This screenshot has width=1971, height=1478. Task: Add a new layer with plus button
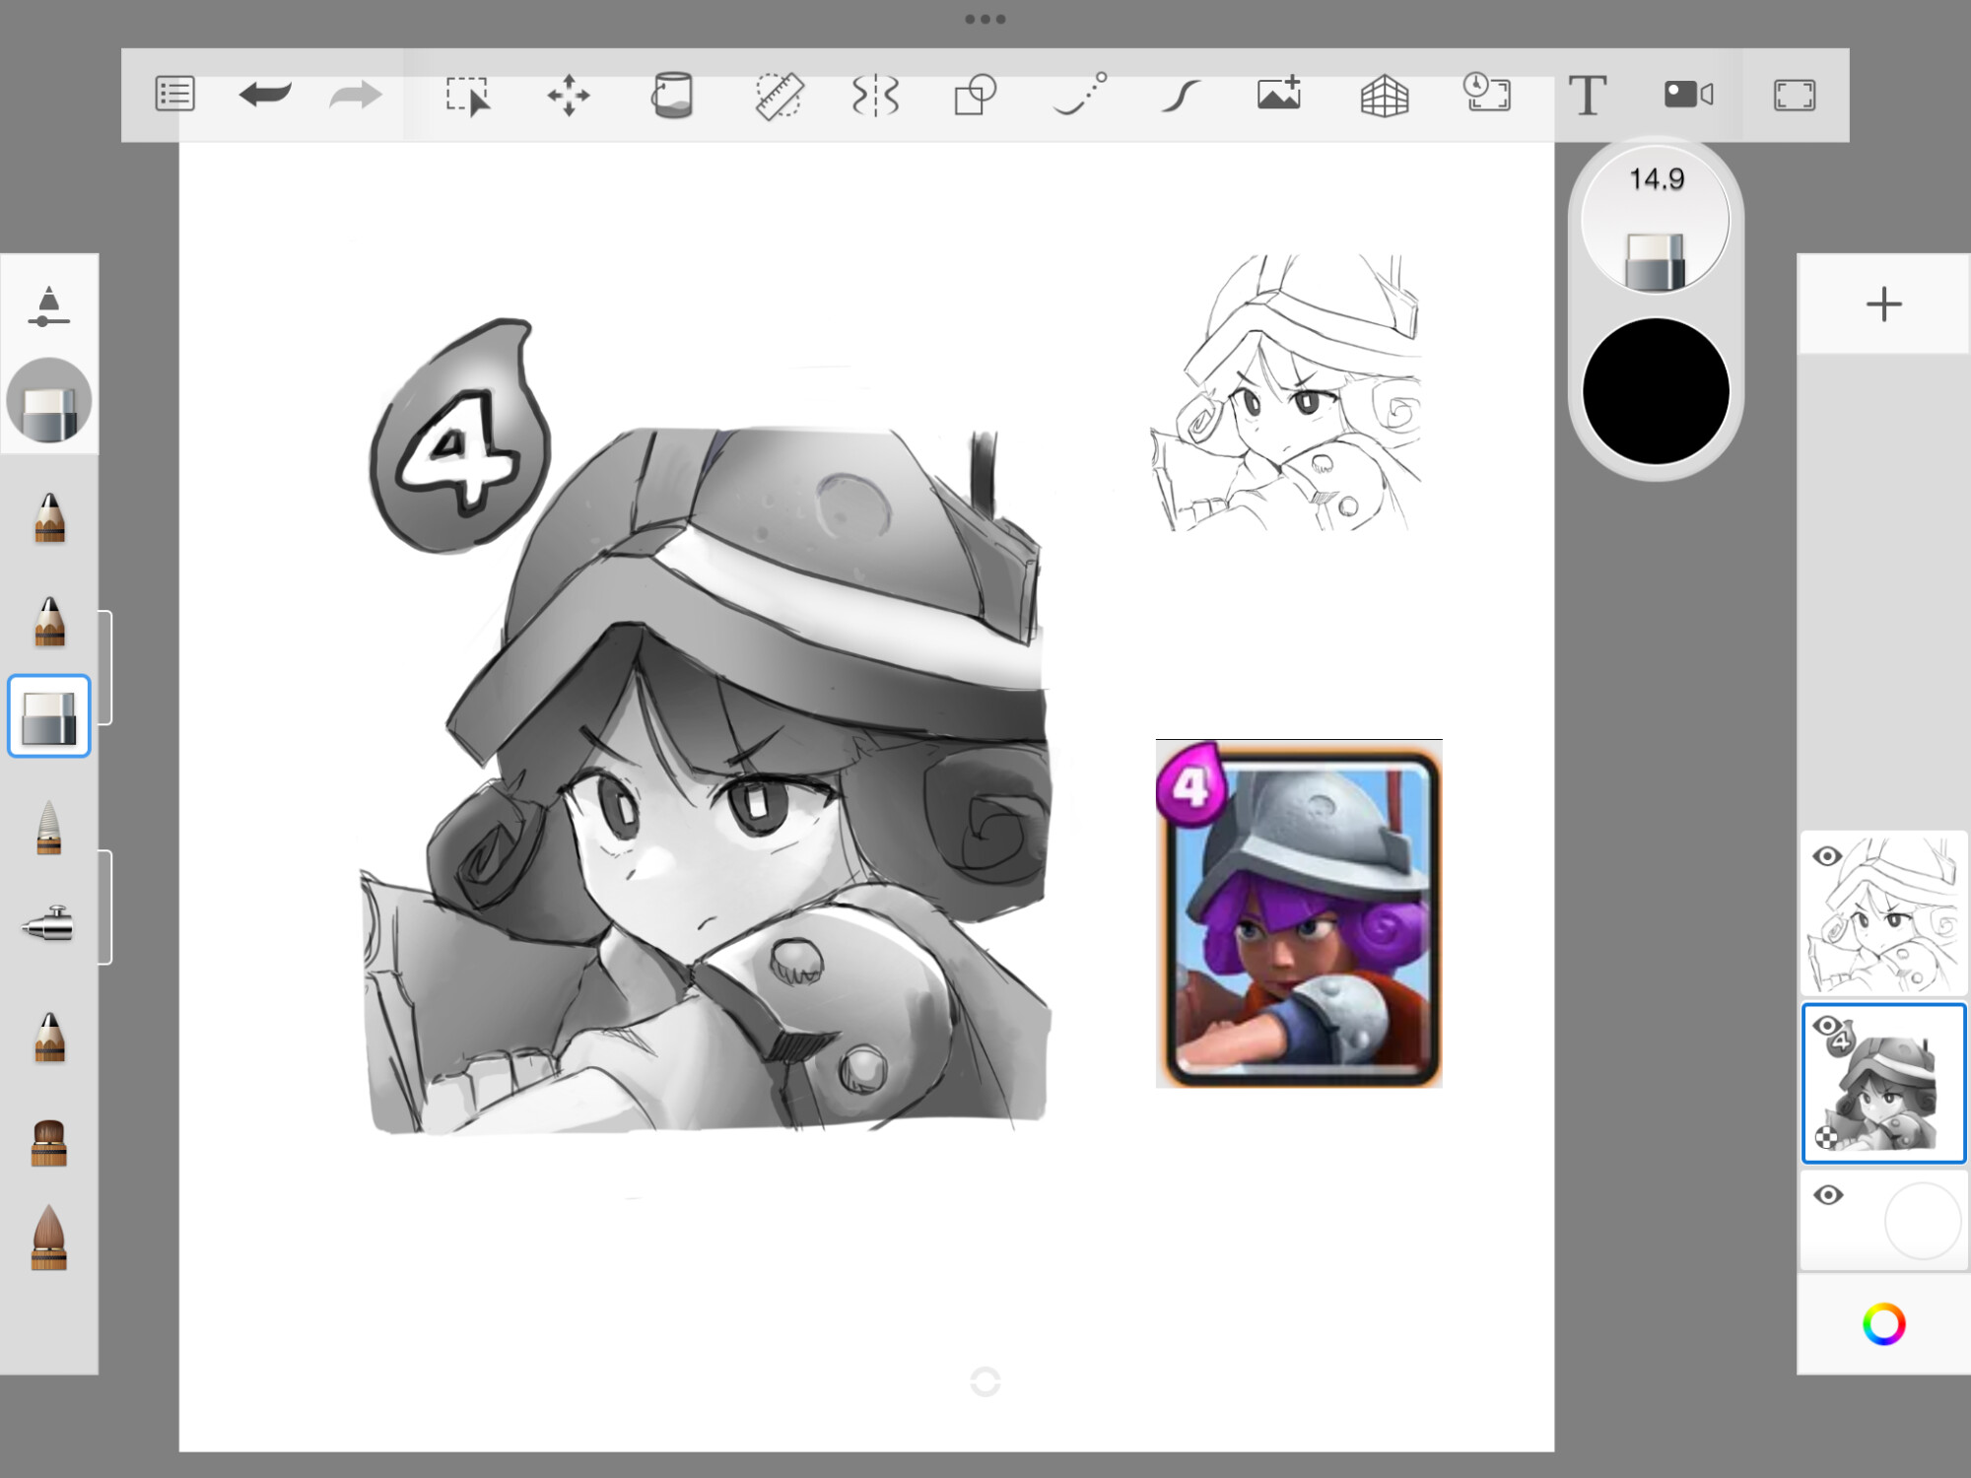click(1883, 303)
